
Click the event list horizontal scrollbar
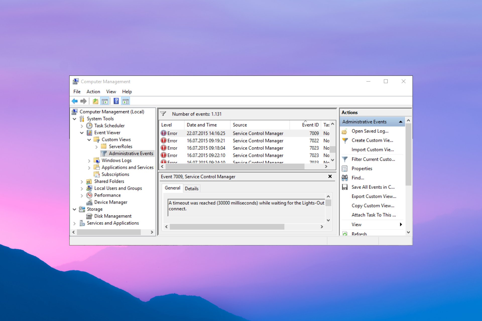(235, 167)
